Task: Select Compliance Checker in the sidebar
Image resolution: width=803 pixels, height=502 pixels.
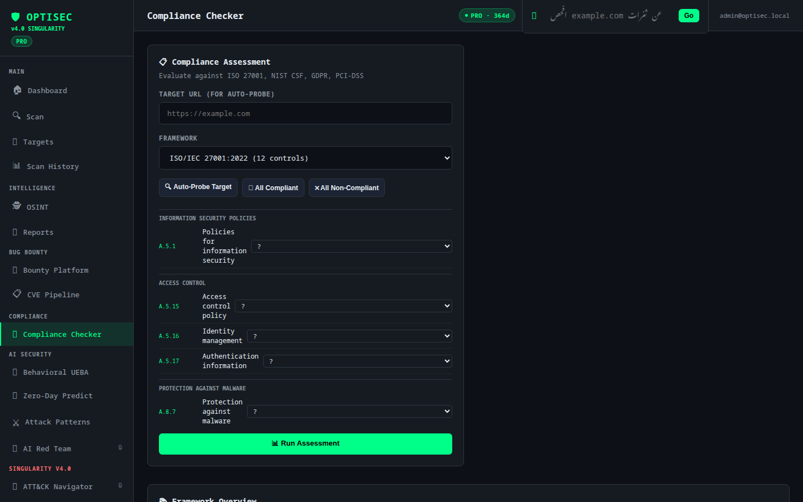Action: (x=67, y=334)
